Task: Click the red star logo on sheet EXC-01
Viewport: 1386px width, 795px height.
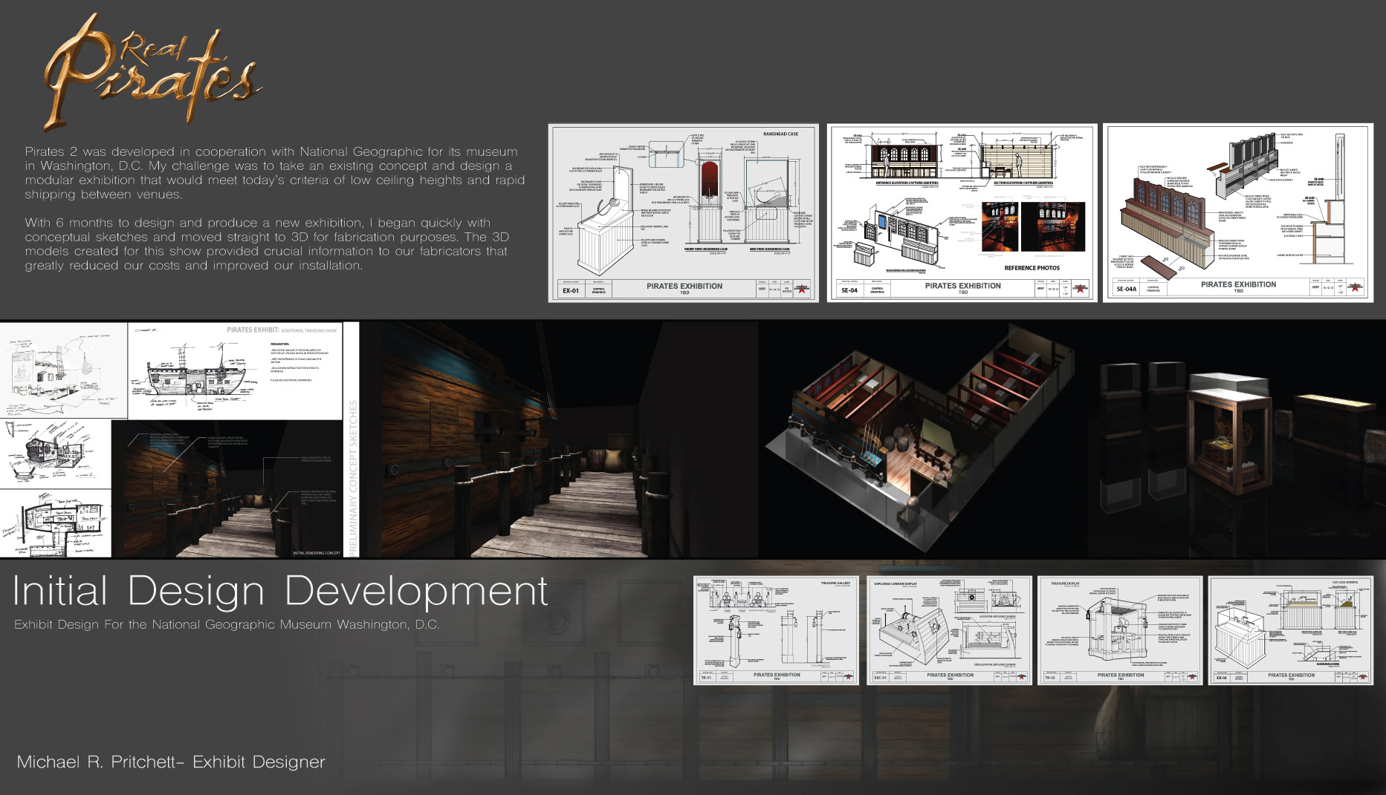Action: tap(1022, 677)
